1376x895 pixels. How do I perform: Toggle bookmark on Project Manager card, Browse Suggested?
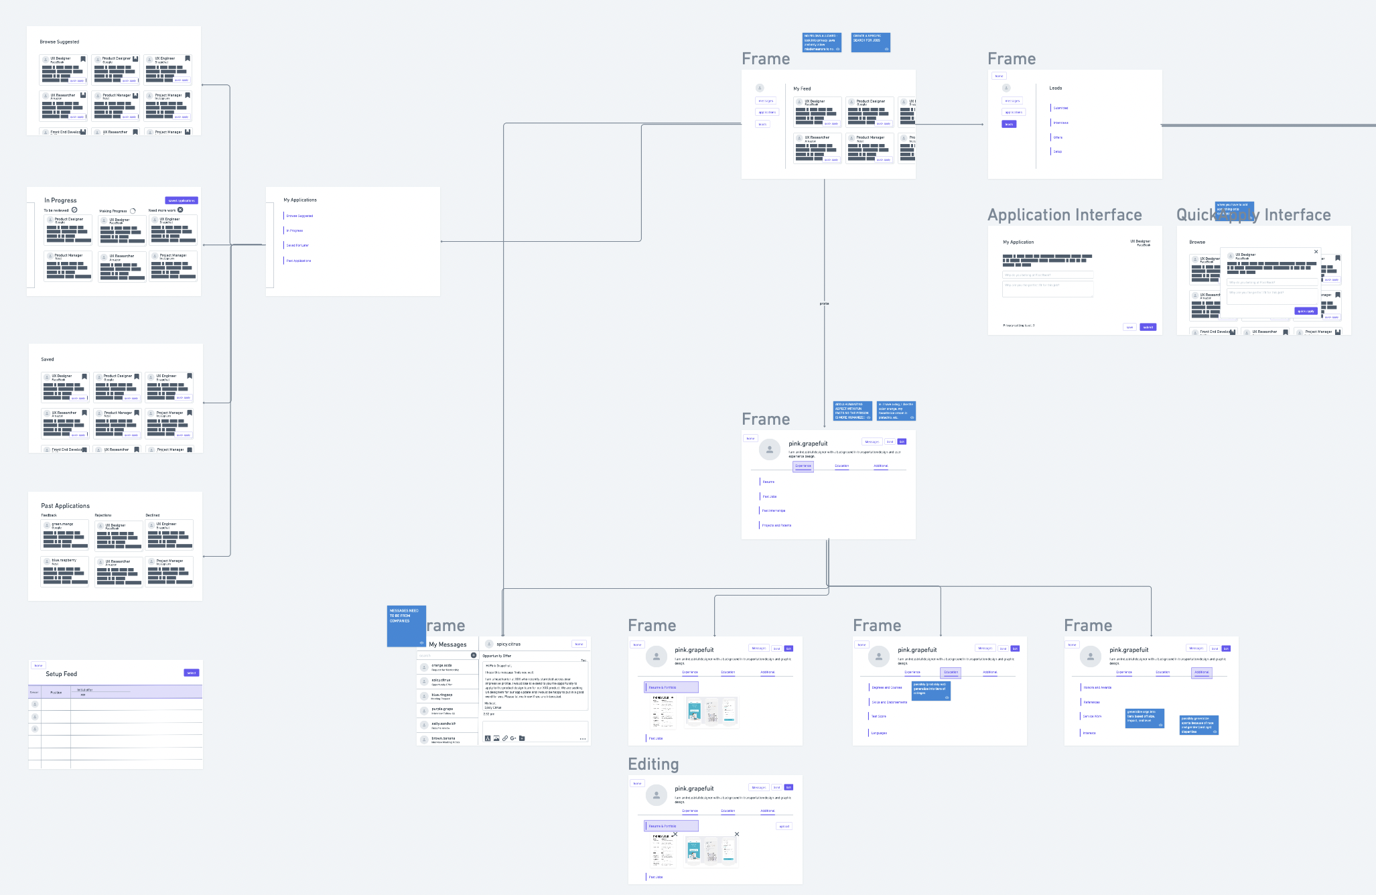coord(188,96)
